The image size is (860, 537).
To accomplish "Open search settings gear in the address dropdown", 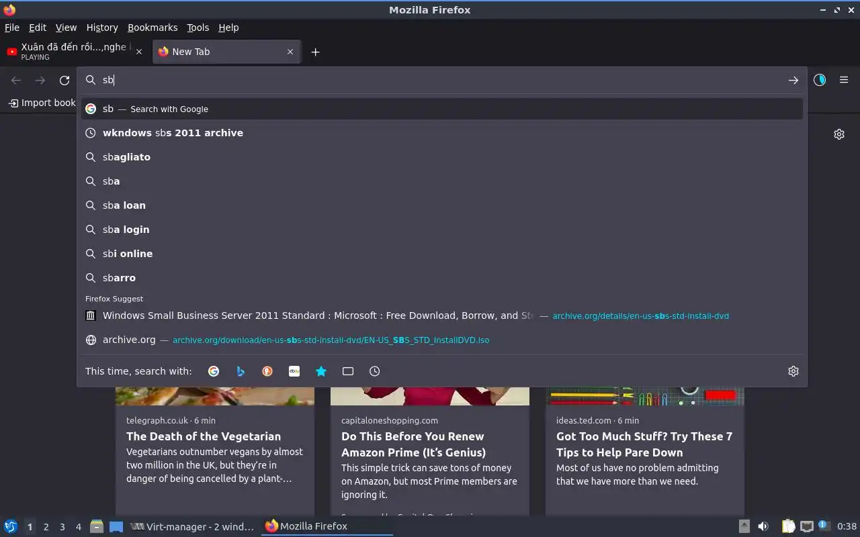I will (793, 371).
